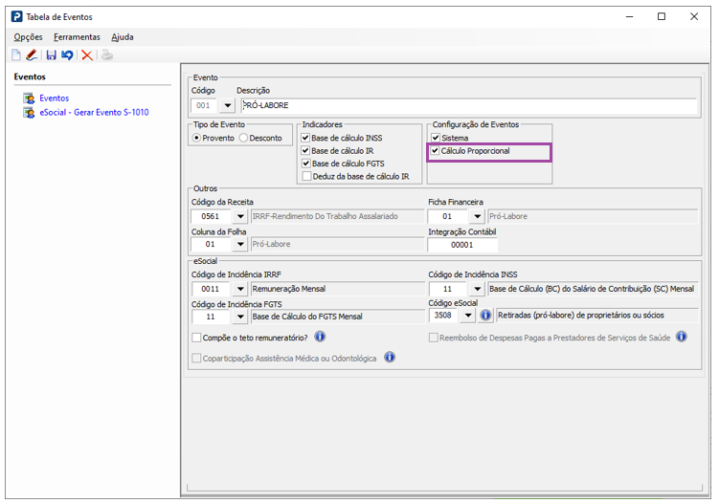
Task: Expand the Ficha Financeira dropdown
Action: click(x=476, y=217)
